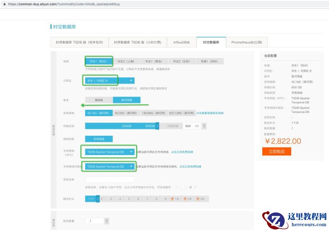Open the 专有网络 (VPC) TSDB-Spatial-Temporal-DB dropdown

(110, 152)
